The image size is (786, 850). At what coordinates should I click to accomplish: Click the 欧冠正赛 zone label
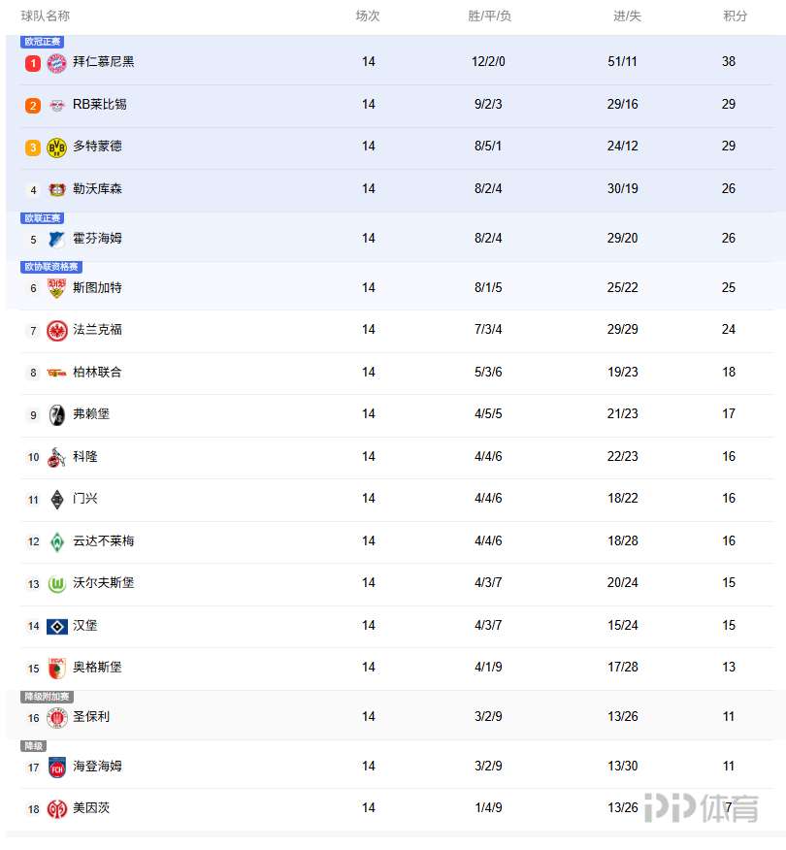pos(42,42)
